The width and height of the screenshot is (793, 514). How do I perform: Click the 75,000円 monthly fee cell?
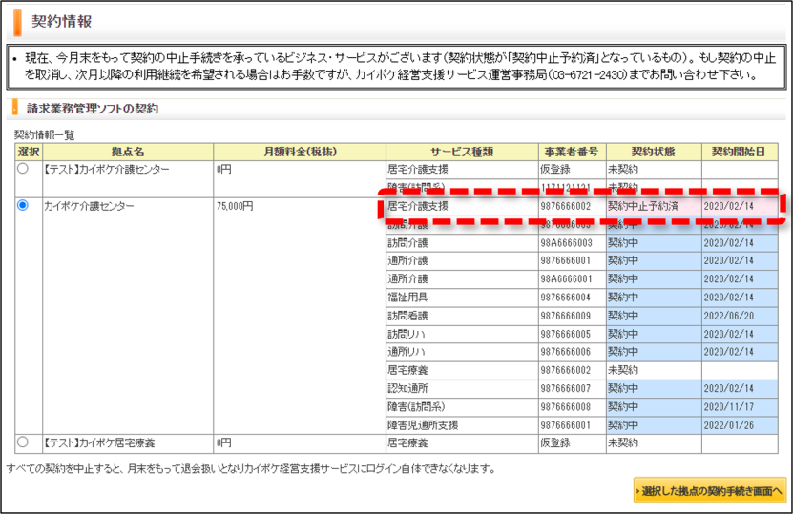[x=300, y=316]
